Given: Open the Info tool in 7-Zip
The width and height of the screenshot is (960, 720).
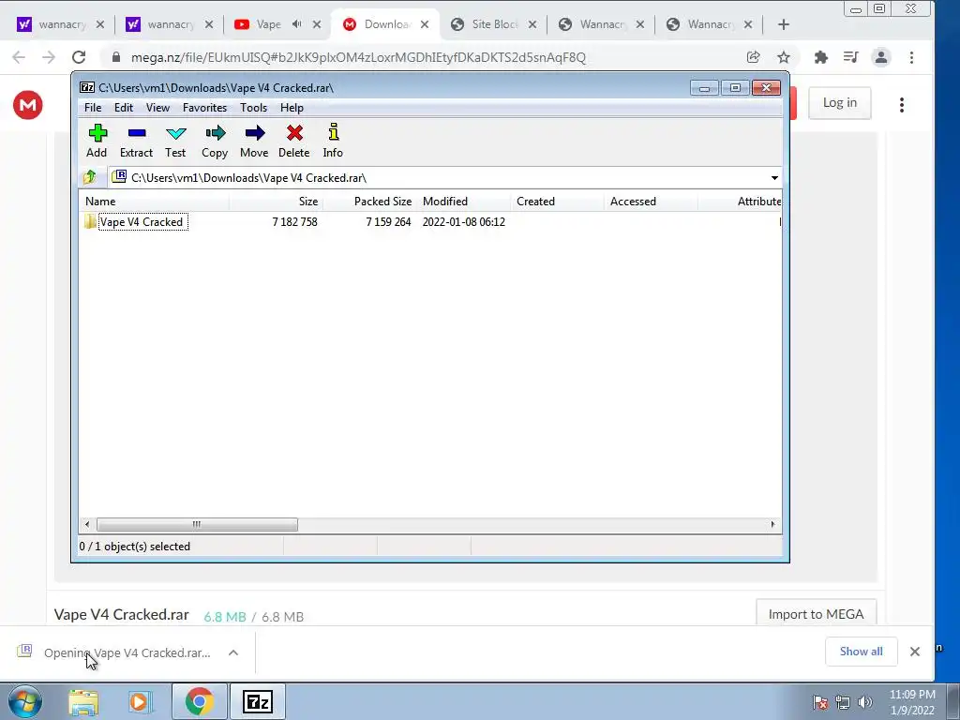Looking at the screenshot, I should click(x=333, y=141).
